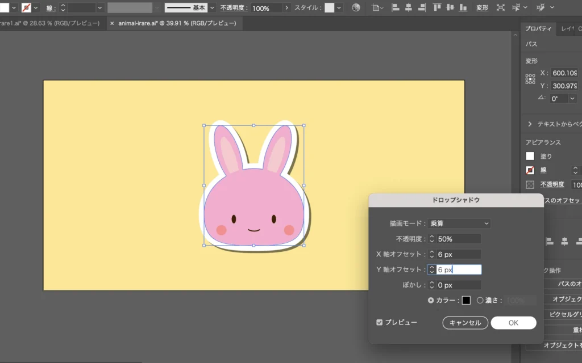
Task: Select the reference point grid icon
Action: pos(530,79)
